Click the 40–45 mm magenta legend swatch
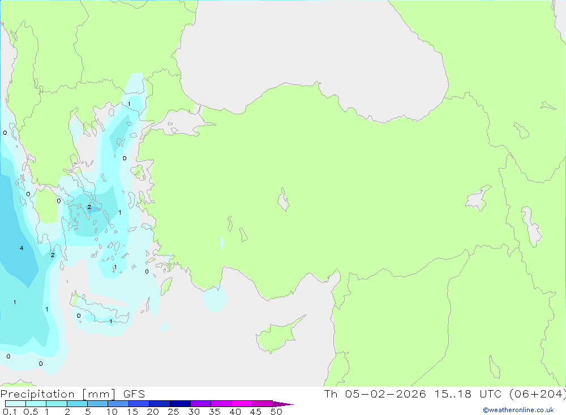The height and width of the screenshot is (415, 566). 242,404
